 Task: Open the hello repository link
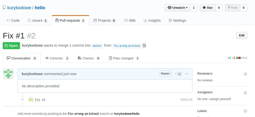point(40,8)
